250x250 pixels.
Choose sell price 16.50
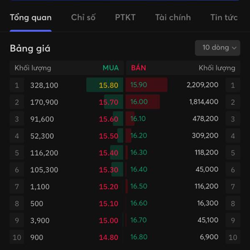(x=139, y=186)
